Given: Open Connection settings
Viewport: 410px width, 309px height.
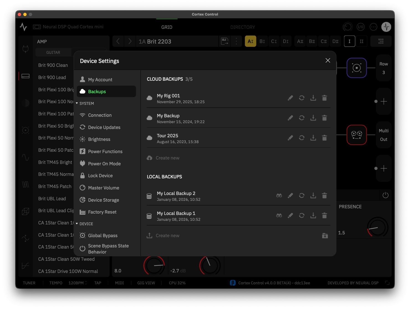Looking at the screenshot, I should tap(106, 115).
